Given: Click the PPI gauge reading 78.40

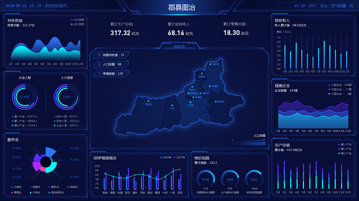Looking at the screenshot, I should 230,179.
